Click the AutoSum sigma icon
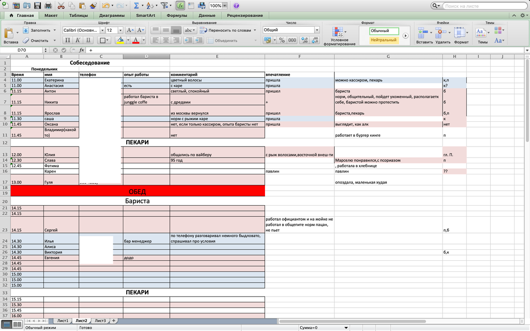Image resolution: width=530 pixels, height=331 pixels. tap(136, 6)
